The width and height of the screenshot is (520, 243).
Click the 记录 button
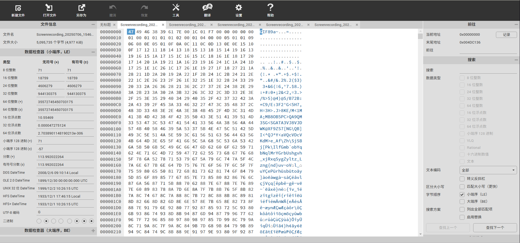pyautogui.click(x=506, y=35)
